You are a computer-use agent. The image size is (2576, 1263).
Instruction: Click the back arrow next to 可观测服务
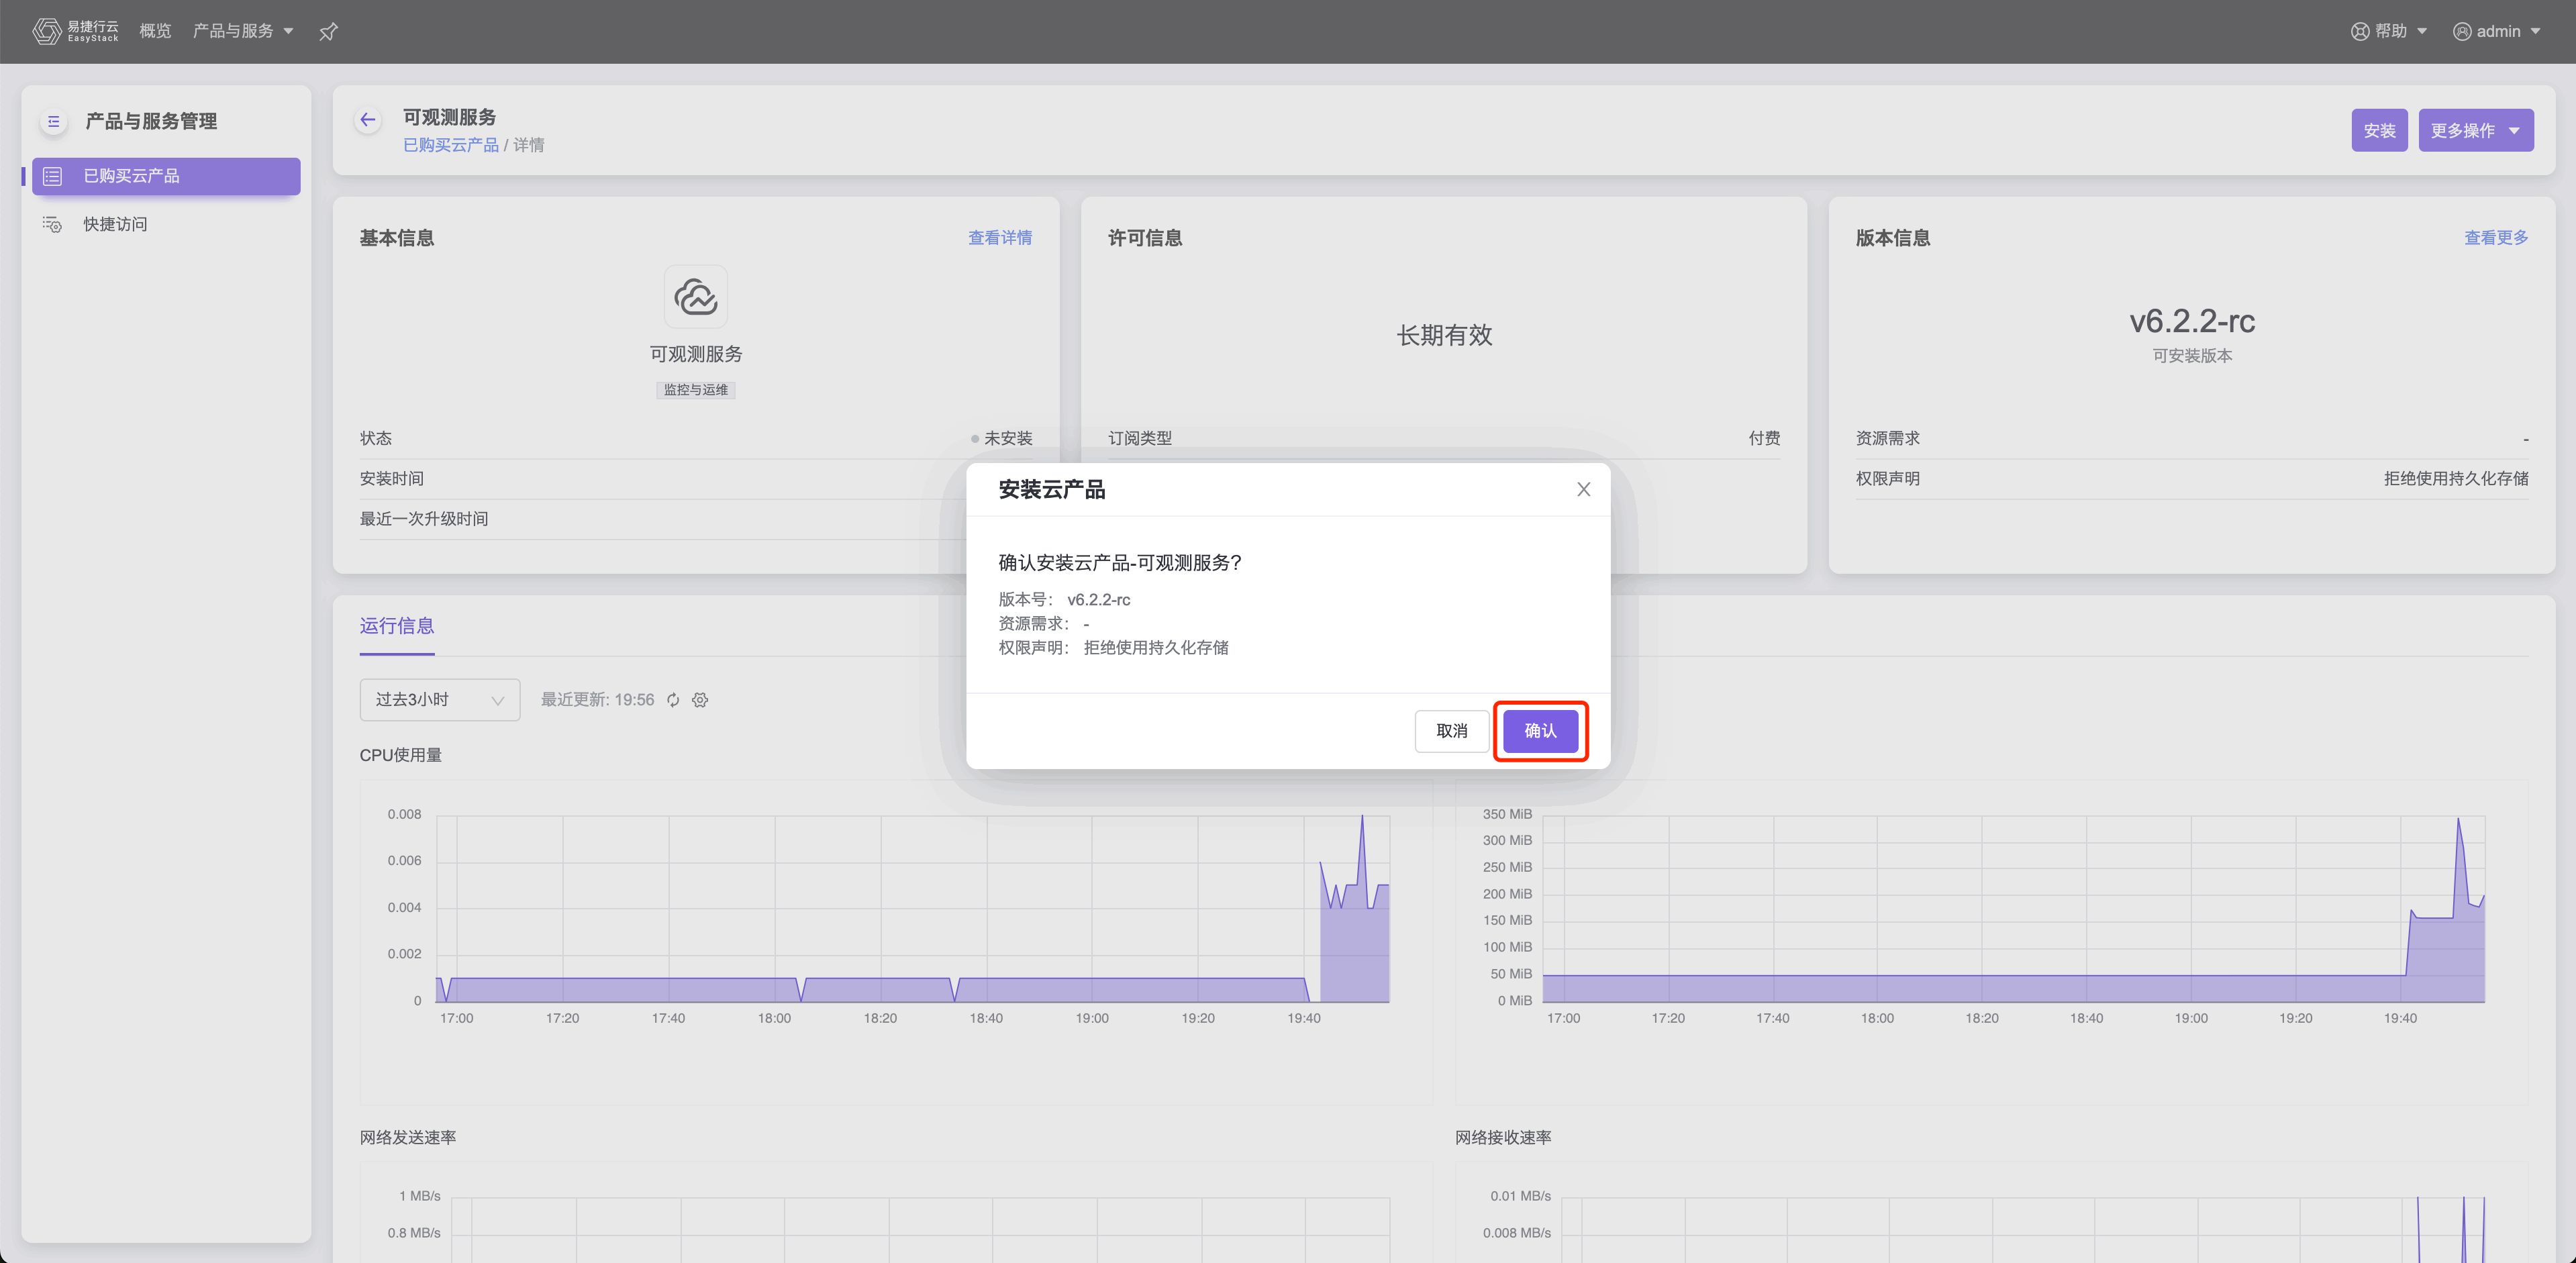[x=368, y=120]
